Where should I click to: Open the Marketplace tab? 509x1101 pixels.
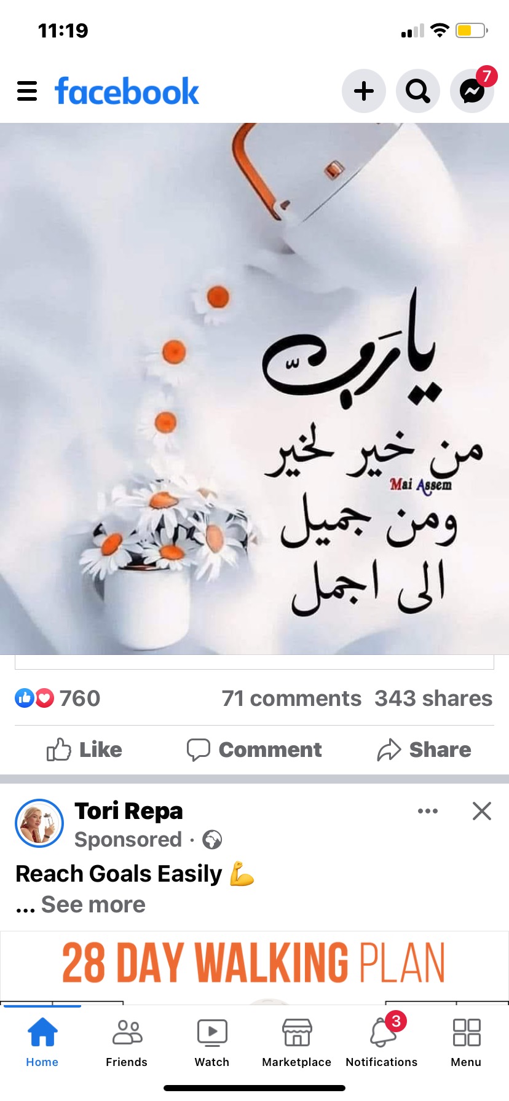(297, 1044)
